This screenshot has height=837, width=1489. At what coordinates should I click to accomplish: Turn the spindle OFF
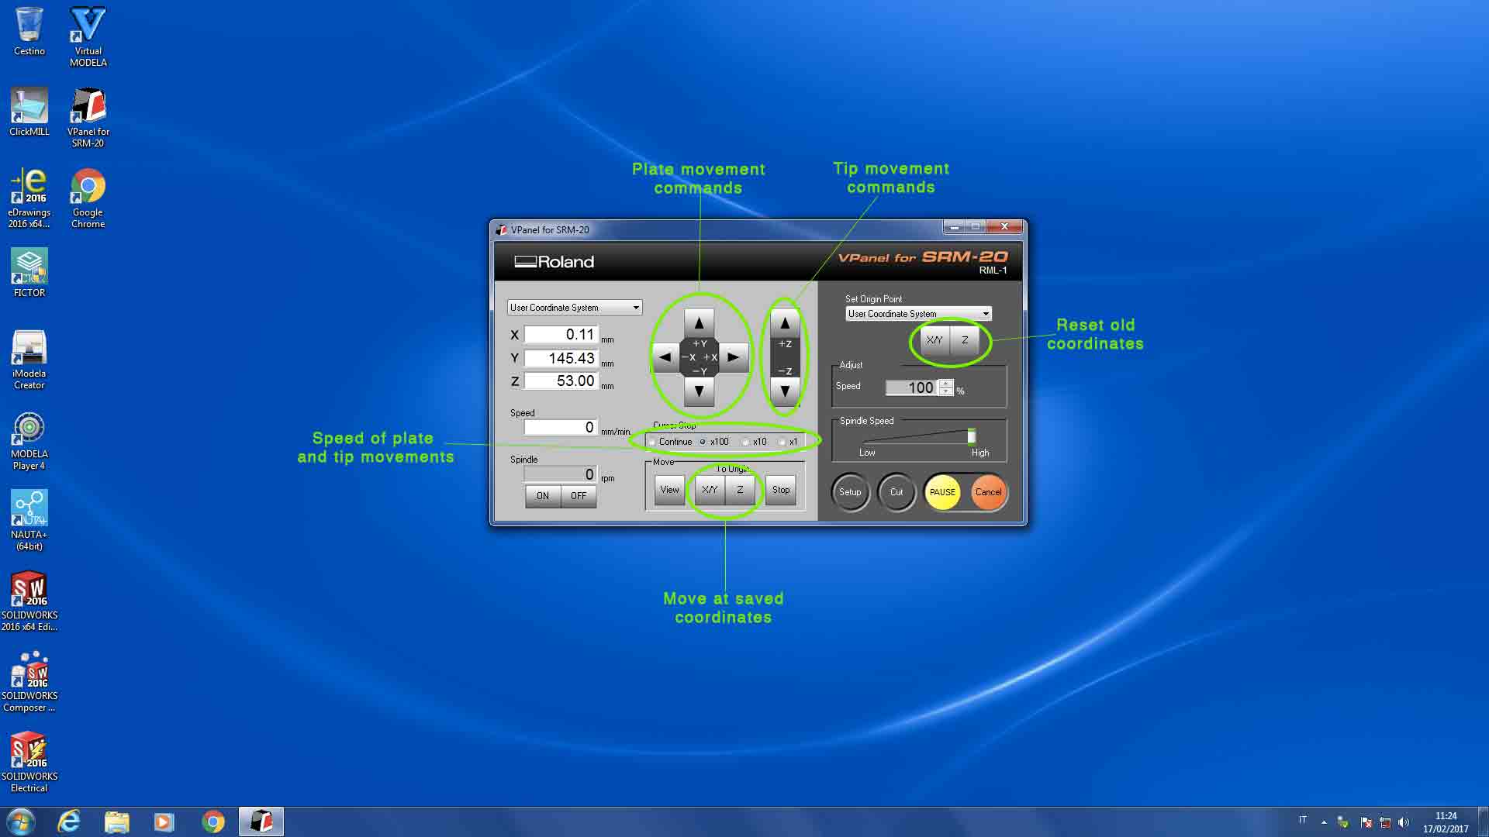tap(579, 496)
